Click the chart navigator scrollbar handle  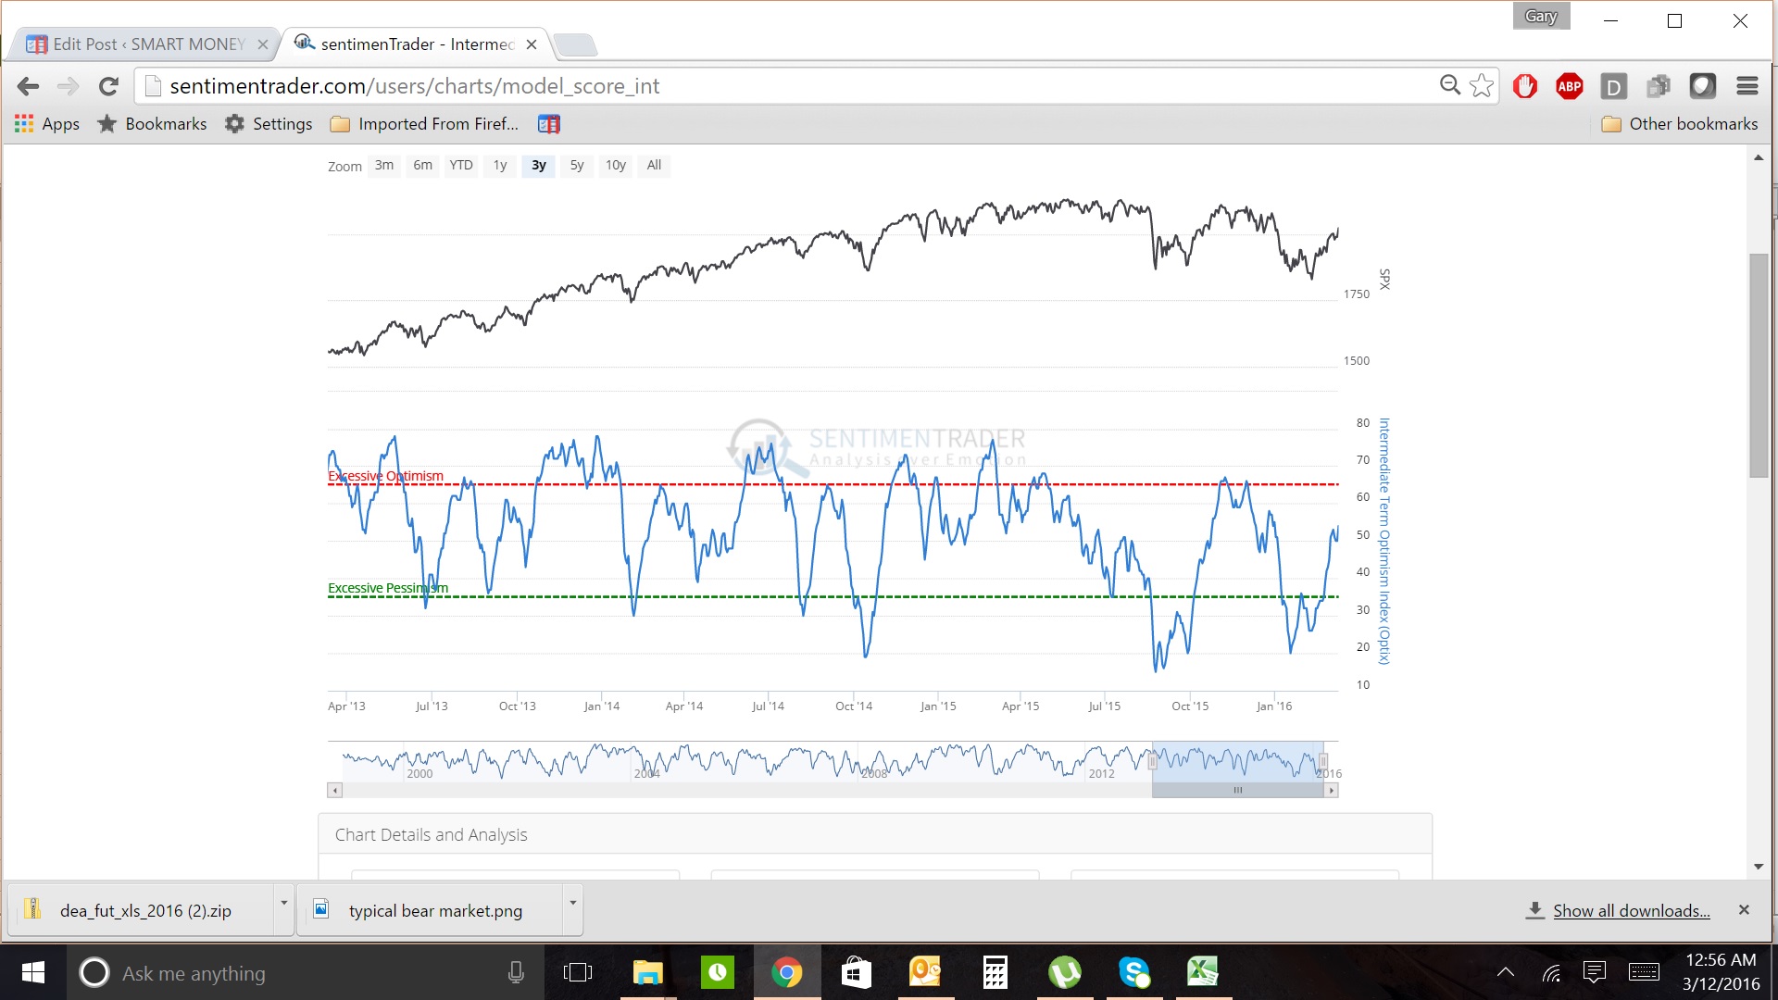coord(1237,791)
